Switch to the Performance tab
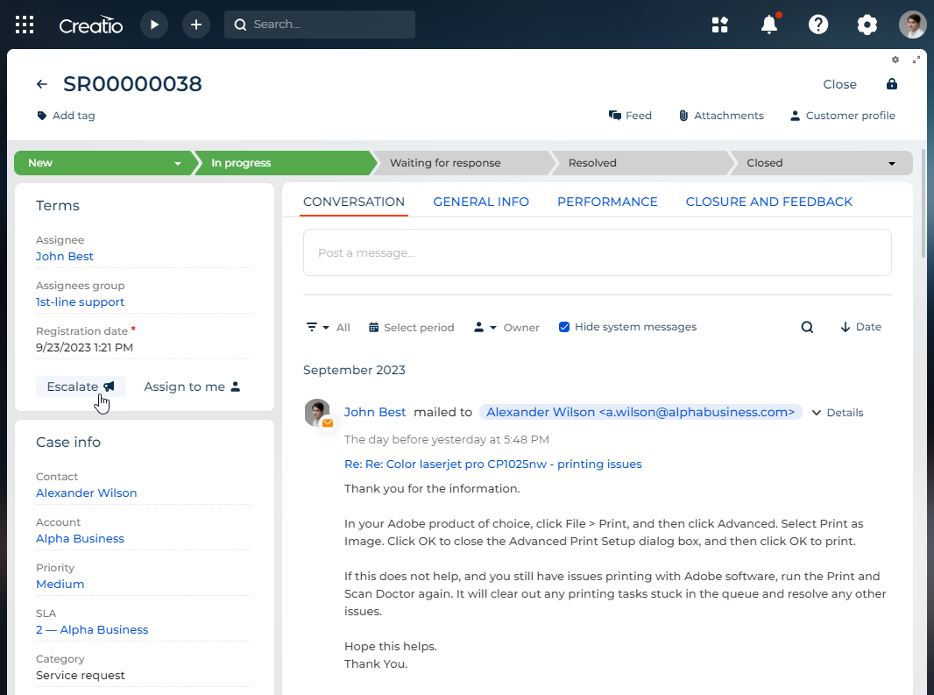 607,202
